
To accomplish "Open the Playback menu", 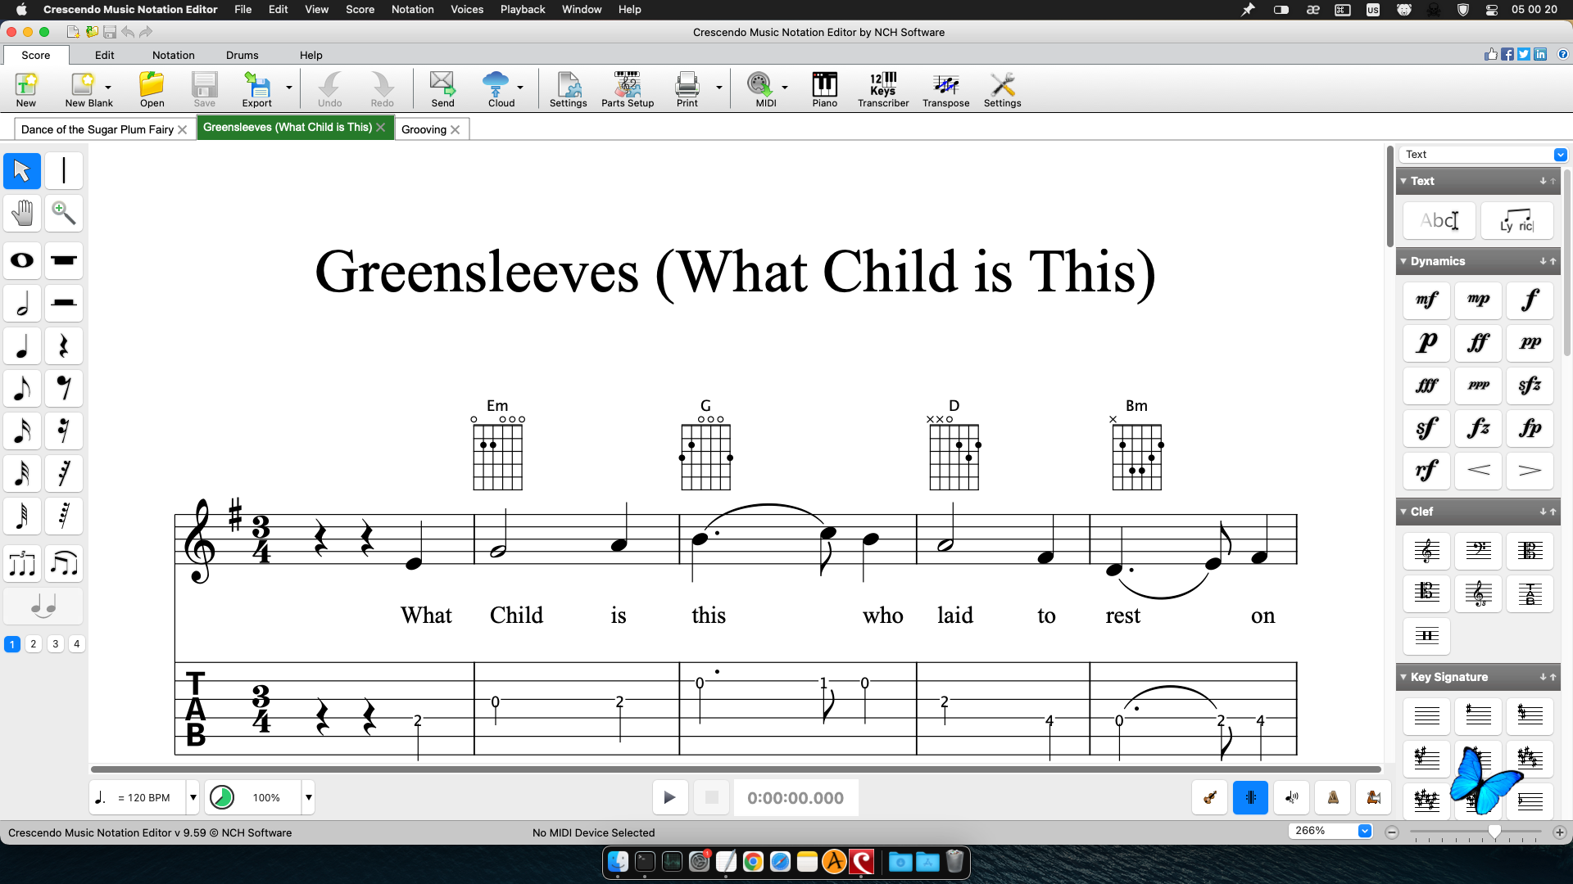I will click(523, 9).
